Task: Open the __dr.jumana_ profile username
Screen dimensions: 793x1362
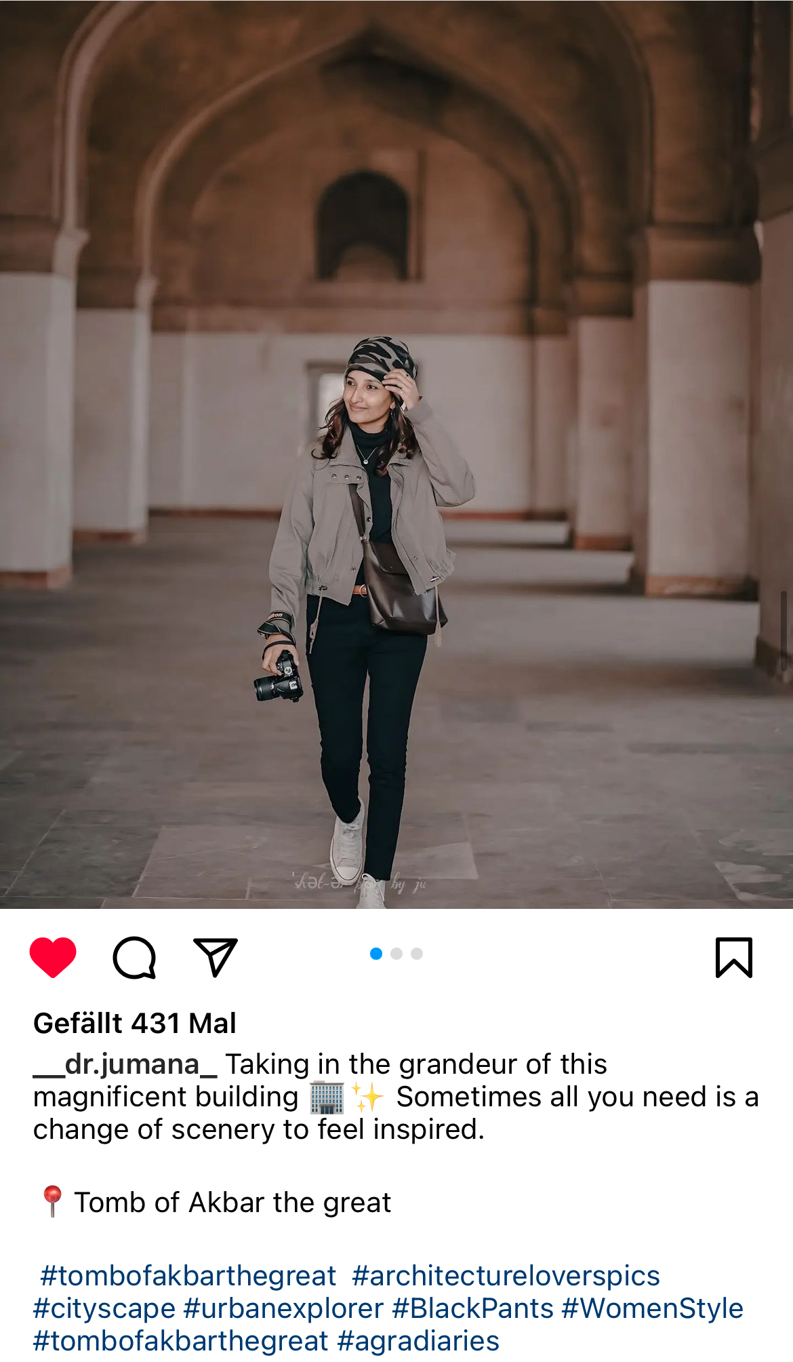Action: tap(125, 1064)
